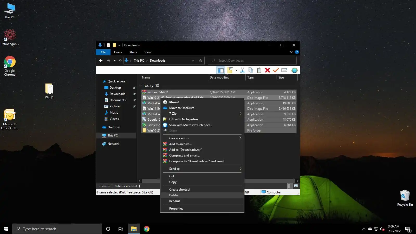Viewport: 416px width, 234px height.
Task: Click the New folder quick access icon
Action: (114, 45)
